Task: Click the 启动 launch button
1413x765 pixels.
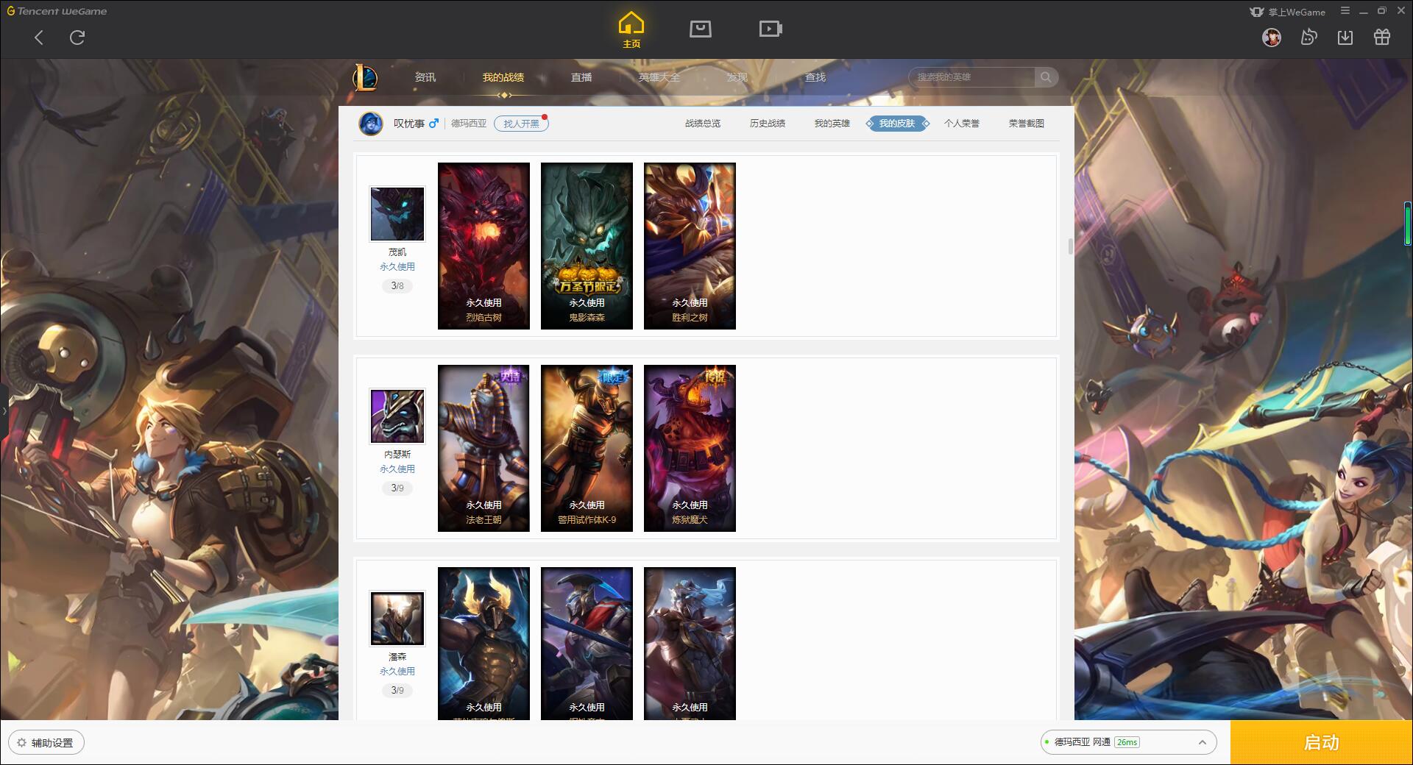Action: (1322, 743)
